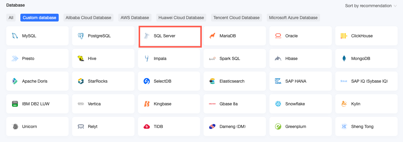Click the SAP IQ Sybase icon

pyautogui.click(x=344, y=81)
